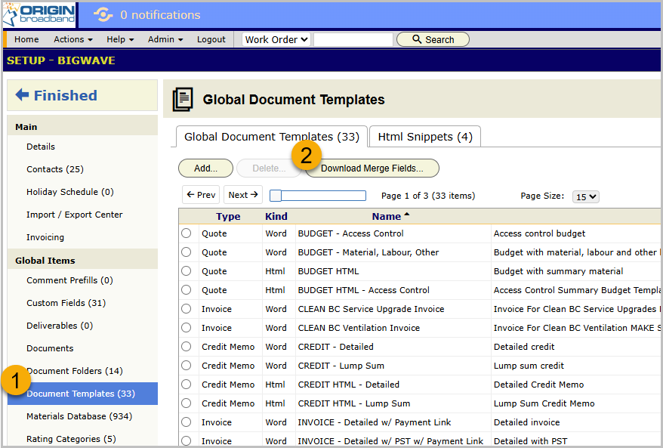The height and width of the screenshot is (448, 663).
Task: Click the Search button
Action: click(x=433, y=39)
